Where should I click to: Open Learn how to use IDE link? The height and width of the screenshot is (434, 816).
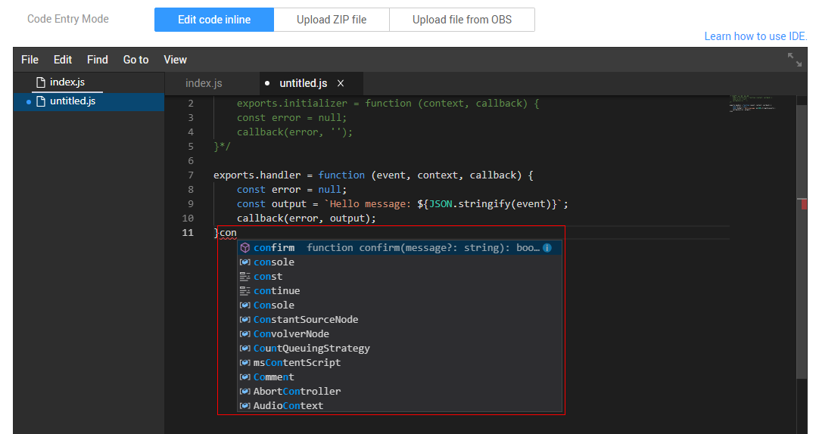(755, 36)
